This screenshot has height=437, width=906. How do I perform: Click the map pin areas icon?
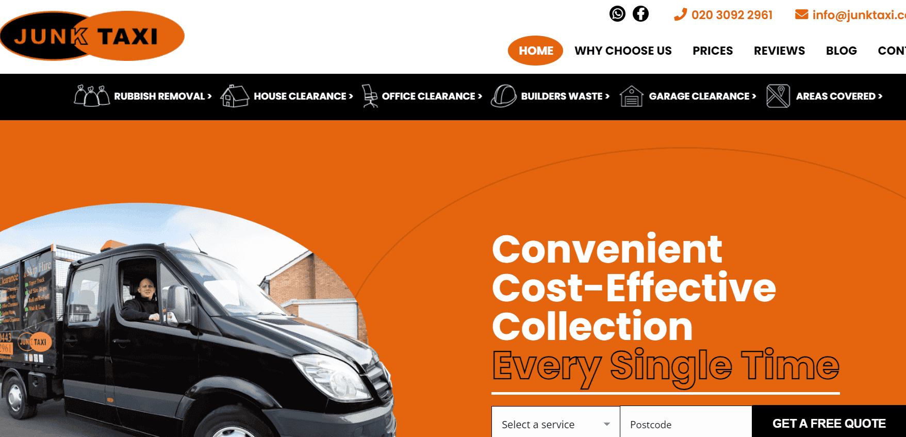778,96
